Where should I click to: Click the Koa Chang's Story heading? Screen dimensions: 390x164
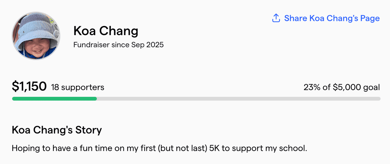coord(57,130)
